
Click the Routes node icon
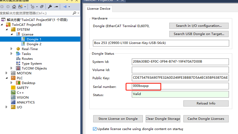pyautogui.click(x=18, y=59)
